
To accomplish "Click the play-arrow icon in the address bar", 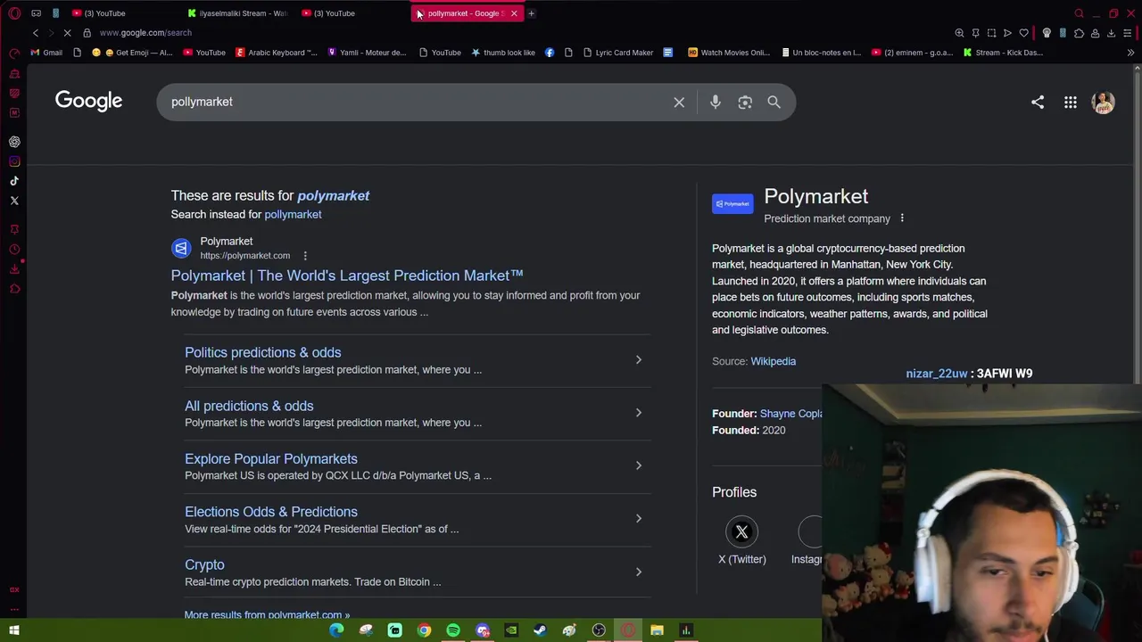I will (1007, 33).
